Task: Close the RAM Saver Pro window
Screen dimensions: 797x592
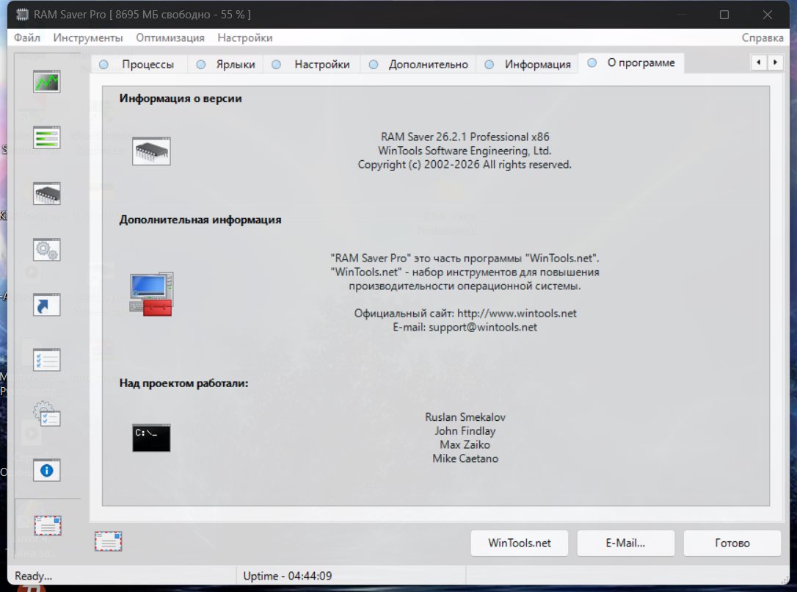Action: pyautogui.click(x=768, y=15)
